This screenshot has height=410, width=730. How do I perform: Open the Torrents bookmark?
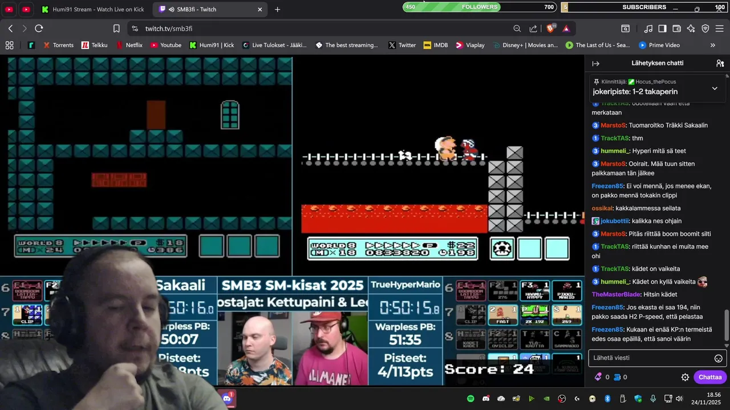58,45
